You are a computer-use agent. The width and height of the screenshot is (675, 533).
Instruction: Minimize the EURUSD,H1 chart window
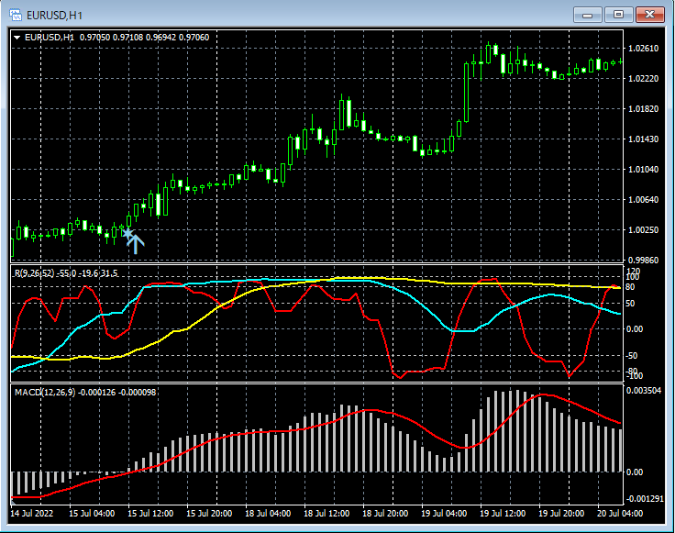point(587,14)
